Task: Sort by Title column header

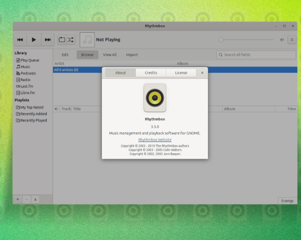Action: (77, 109)
